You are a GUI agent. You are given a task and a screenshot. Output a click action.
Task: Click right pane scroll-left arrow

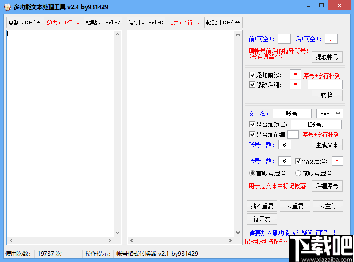click(132, 241)
